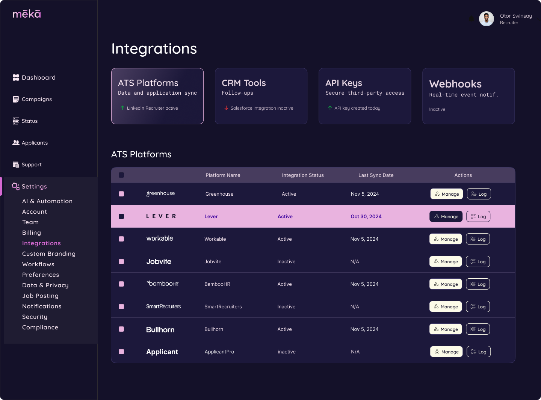541x400 pixels.
Task: Open the Log for BambooHR
Action: (478, 284)
